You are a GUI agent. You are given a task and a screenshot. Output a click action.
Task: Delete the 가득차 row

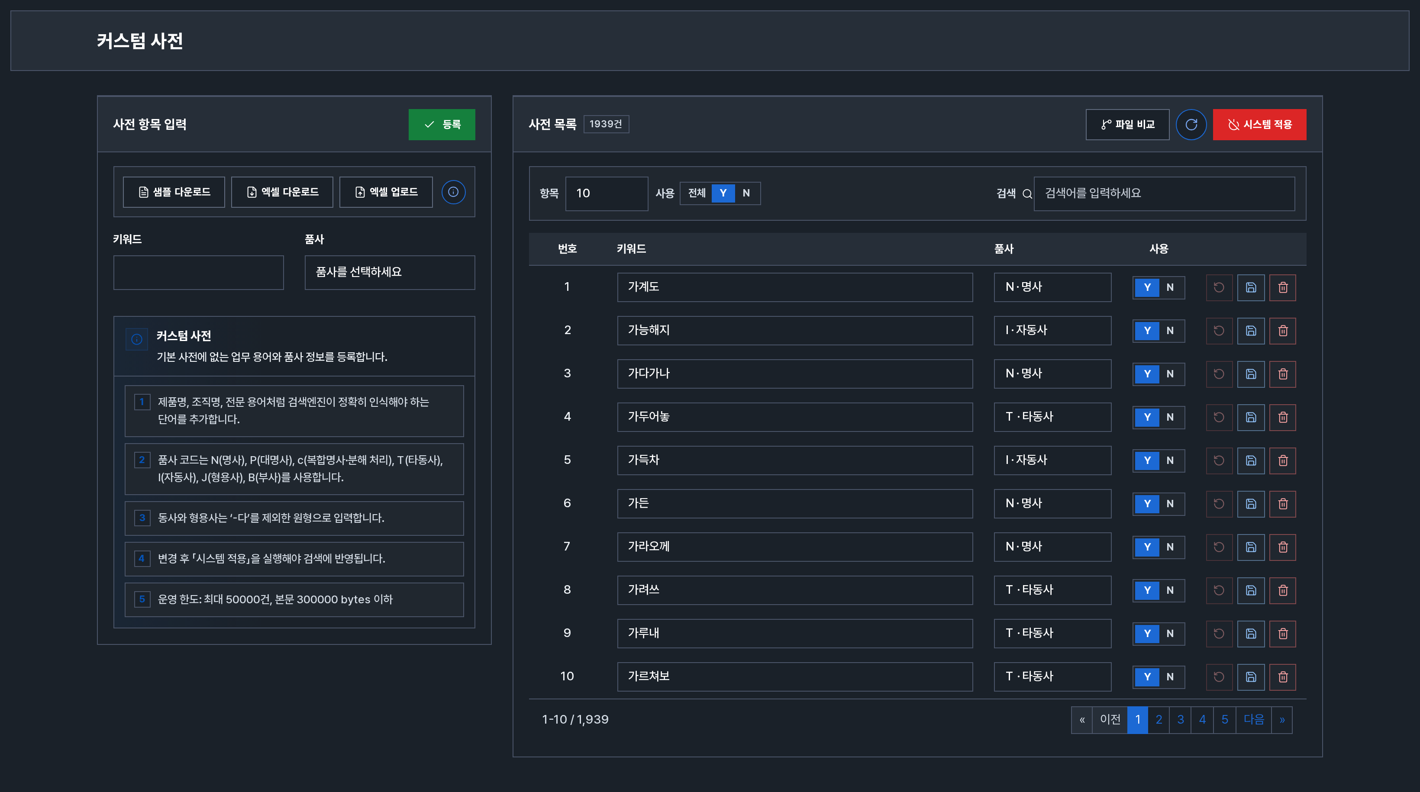[1283, 460]
